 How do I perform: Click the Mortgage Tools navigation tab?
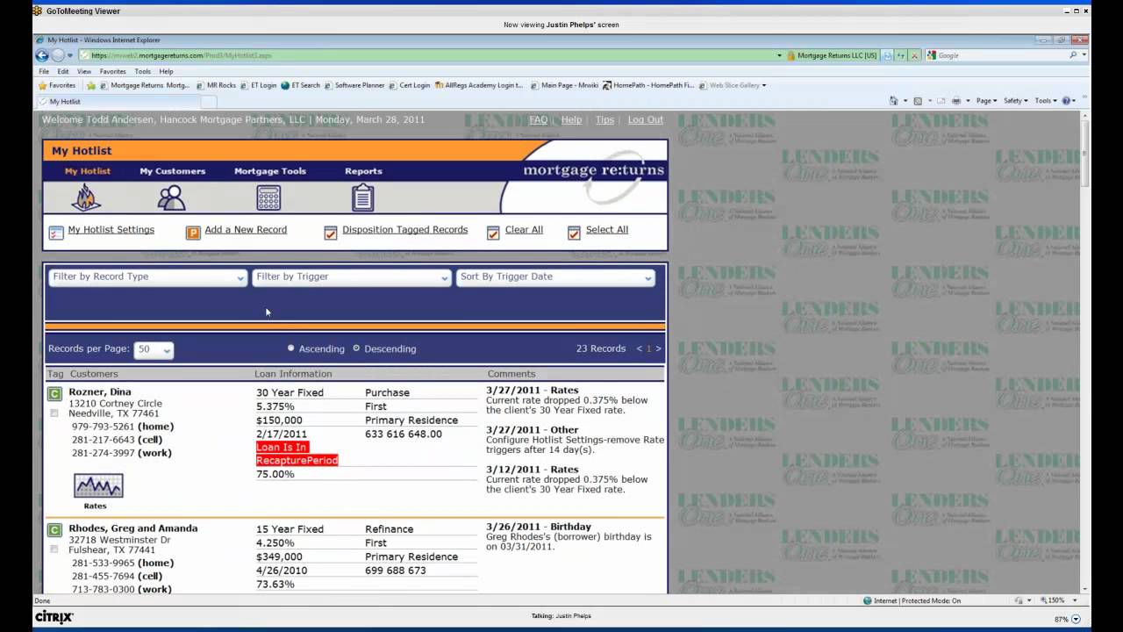tap(270, 171)
